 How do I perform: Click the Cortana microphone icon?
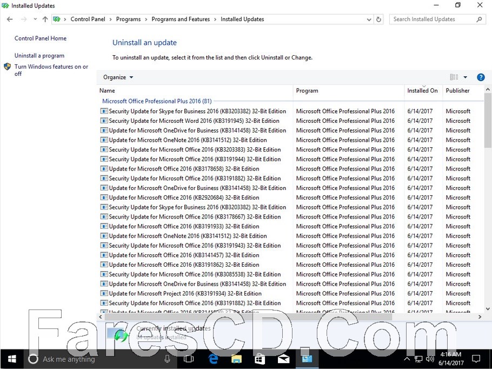pos(167,359)
